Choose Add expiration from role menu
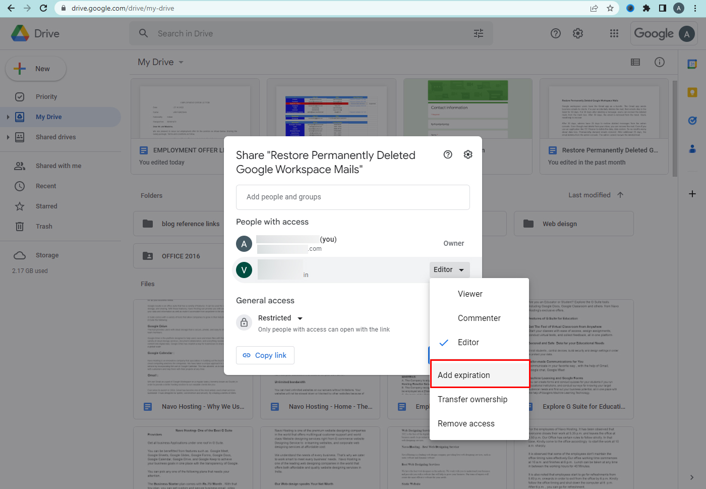This screenshot has height=489, width=706. pyautogui.click(x=464, y=375)
